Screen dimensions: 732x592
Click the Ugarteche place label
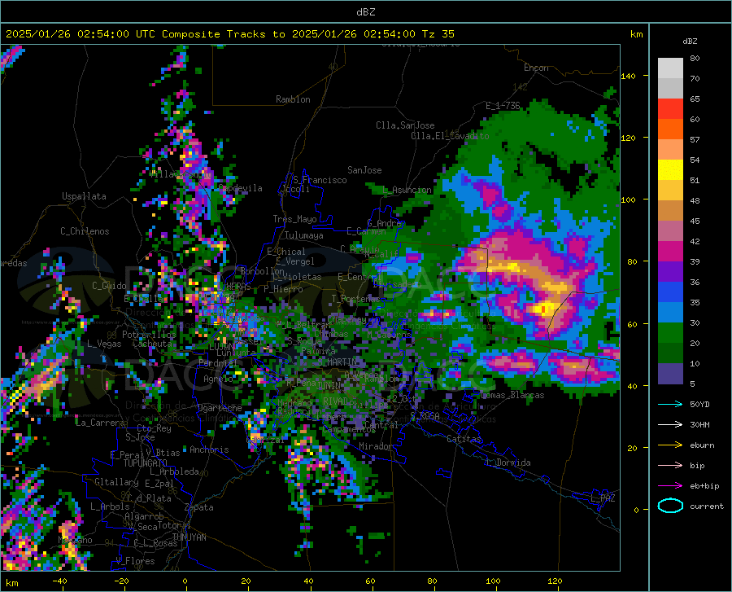click(220, 408)
